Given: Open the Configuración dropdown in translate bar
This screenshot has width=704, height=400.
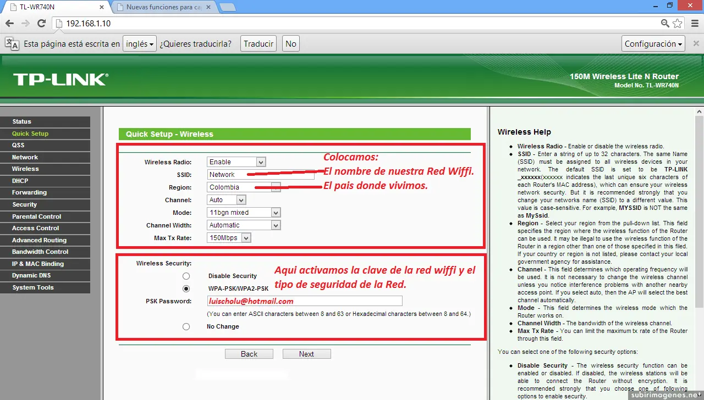Looking at the screenshot, I should (654, 43).
